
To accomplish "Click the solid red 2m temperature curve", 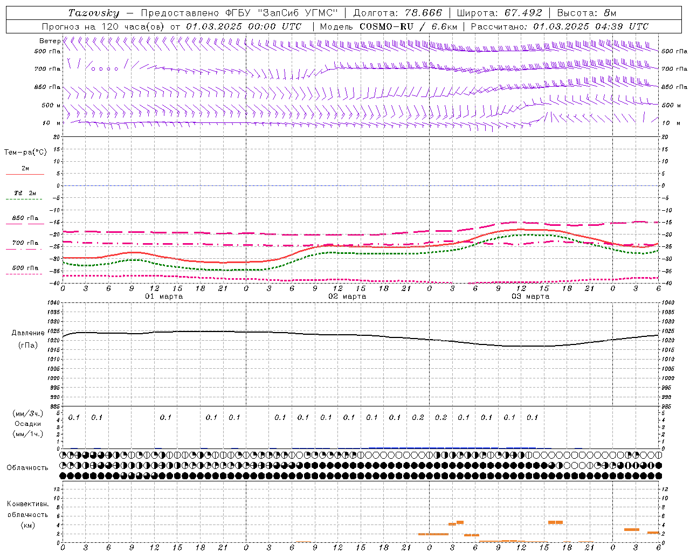I will [360, 247].
